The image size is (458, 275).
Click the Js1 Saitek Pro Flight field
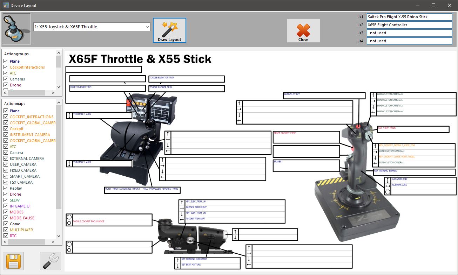pos(409,17)
